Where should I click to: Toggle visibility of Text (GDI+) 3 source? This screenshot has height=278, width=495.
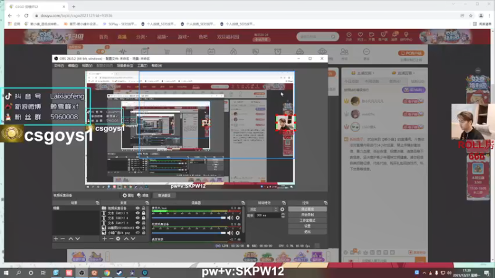(137, 222)
